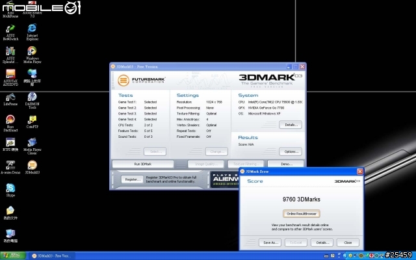The height and width of the screenshot is (260, 416).
Task: Select the LifeFrame desktop shortcut
Action: [x=10, y=99]
